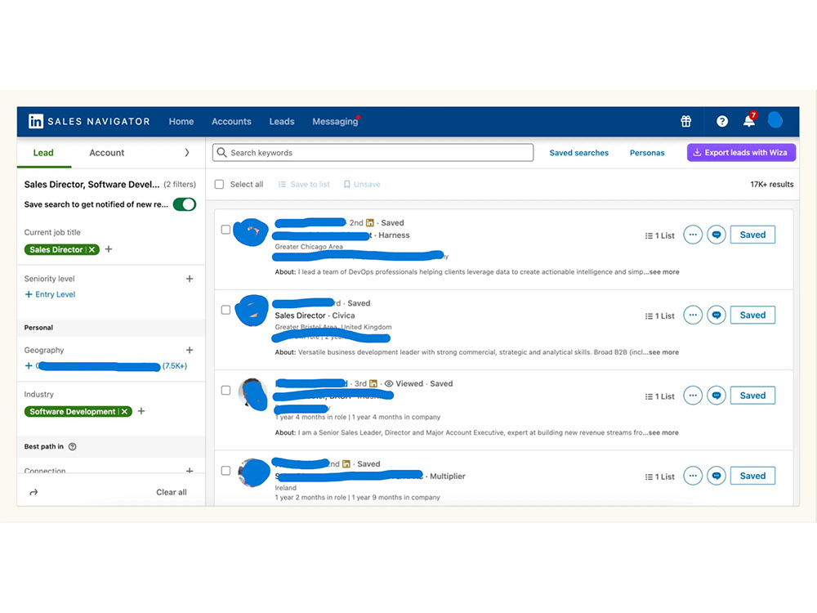This screenshot has height=613, width=817.
Task: Click Saved button for the Civica lead
Action: click(752, 315)
